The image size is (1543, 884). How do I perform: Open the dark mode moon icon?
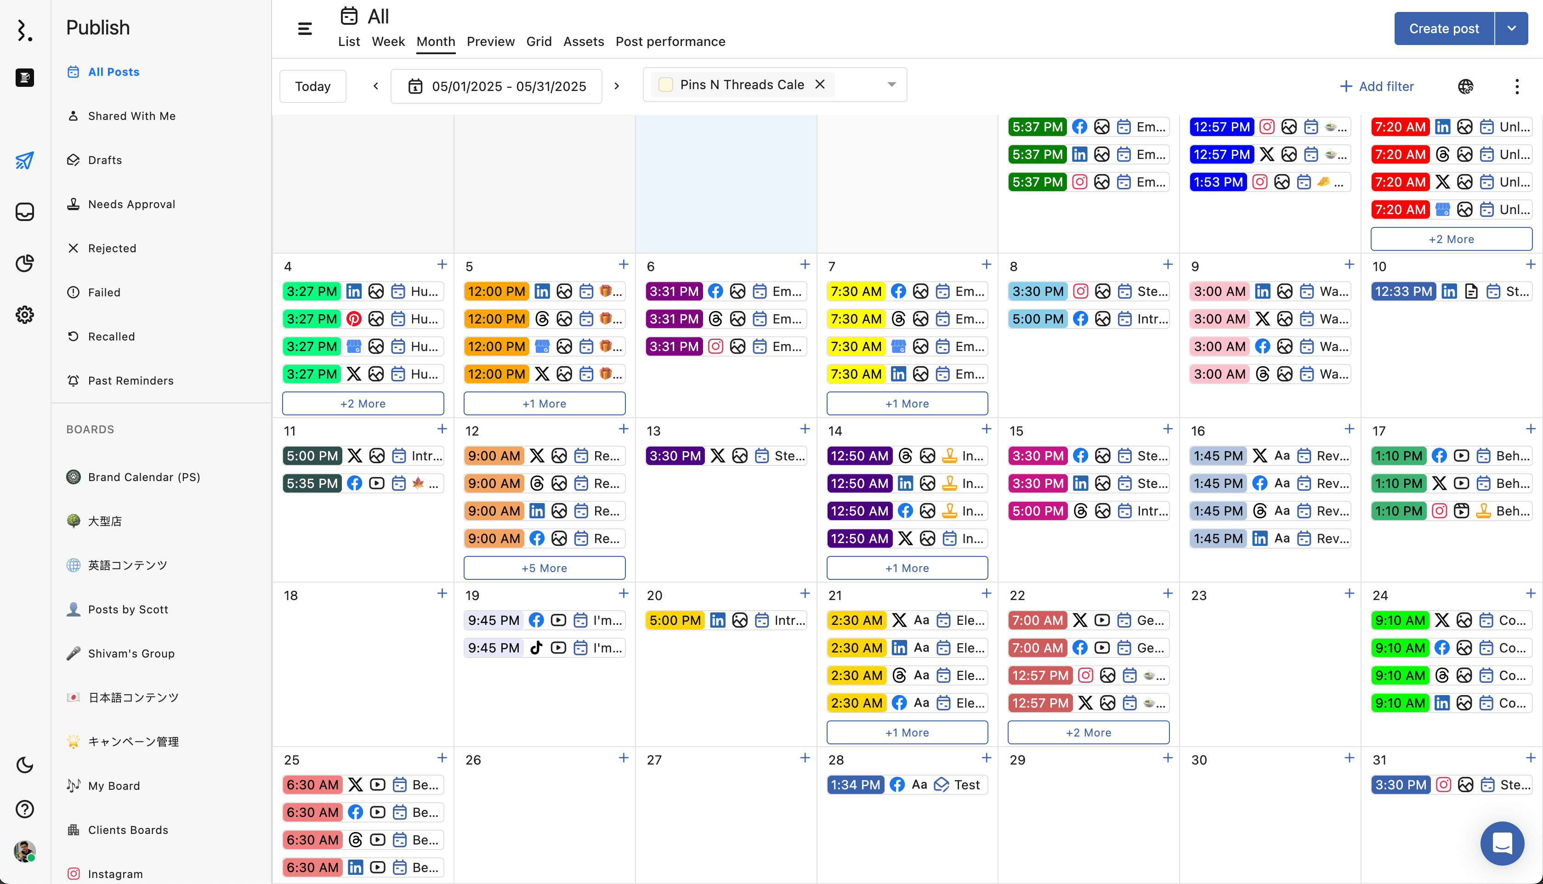click(x=25, y=765)
